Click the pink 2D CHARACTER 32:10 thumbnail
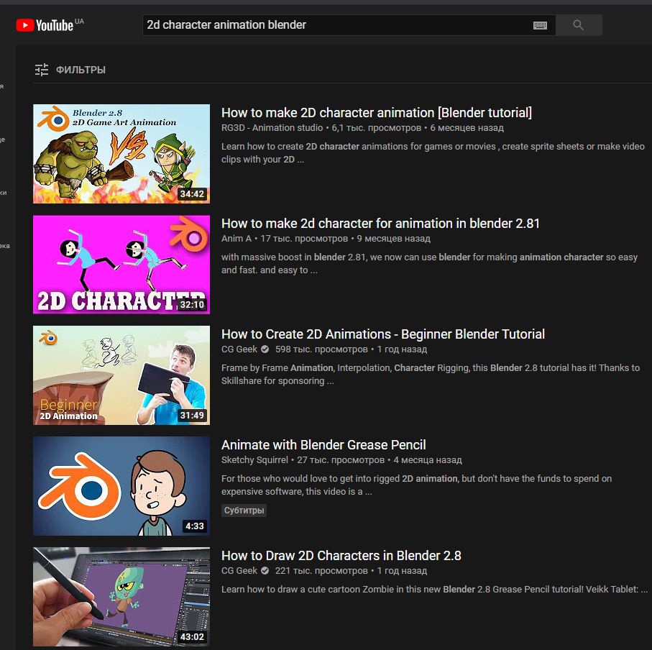The height and width of the screenshot is (650, 652). (121, 265)
